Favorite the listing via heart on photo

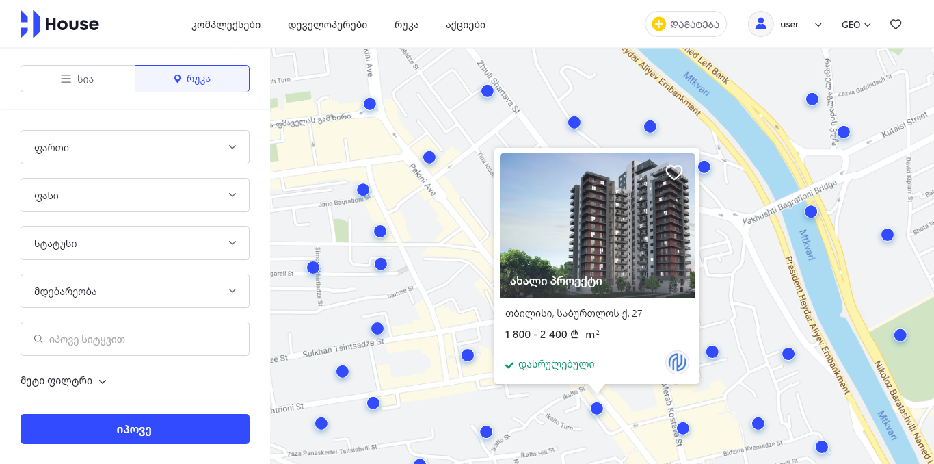coord(674,172)
